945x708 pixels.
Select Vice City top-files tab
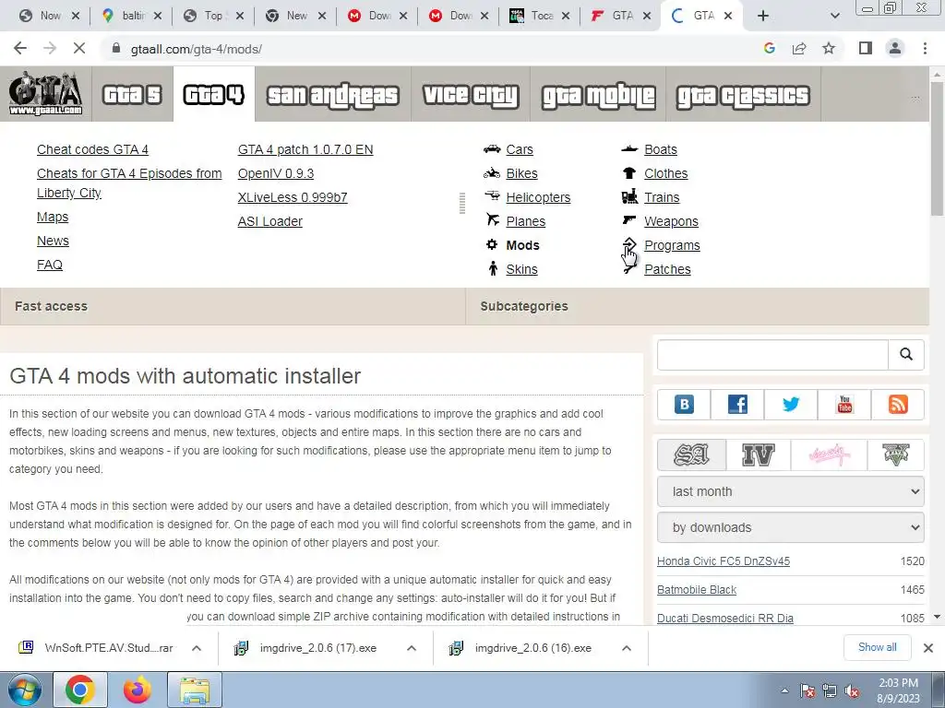[x=829, y=454]
